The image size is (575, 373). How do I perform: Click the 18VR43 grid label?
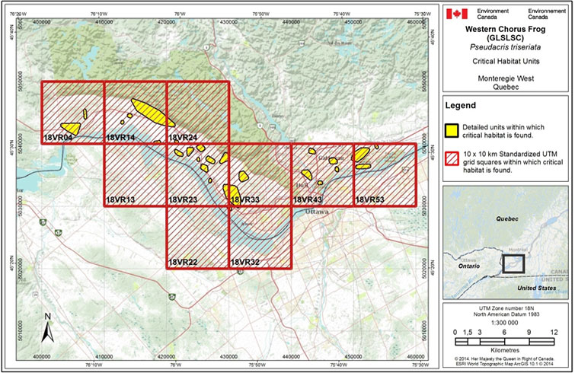click(x=308, y=199)
